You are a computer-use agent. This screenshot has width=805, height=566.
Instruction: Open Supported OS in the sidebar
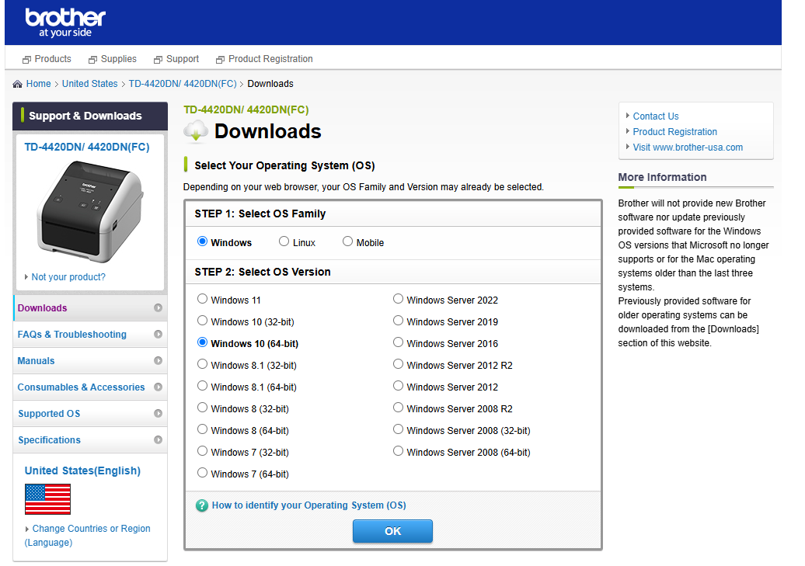click(90, 414)
